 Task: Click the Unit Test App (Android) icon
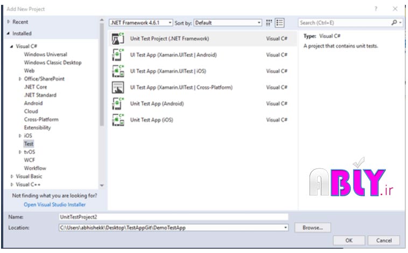(118, 104)
